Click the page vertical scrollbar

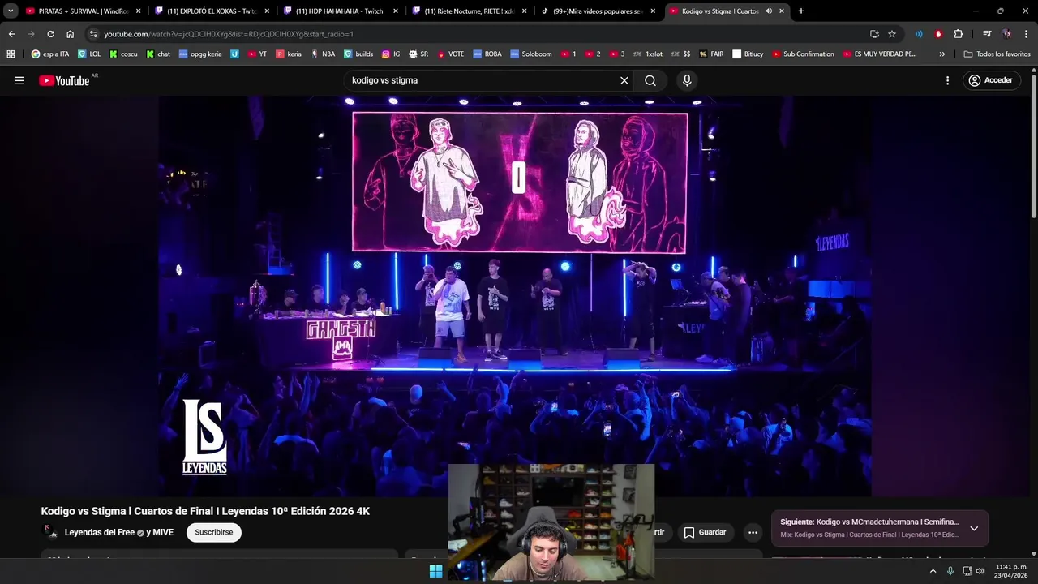[x=1034, y=146]
